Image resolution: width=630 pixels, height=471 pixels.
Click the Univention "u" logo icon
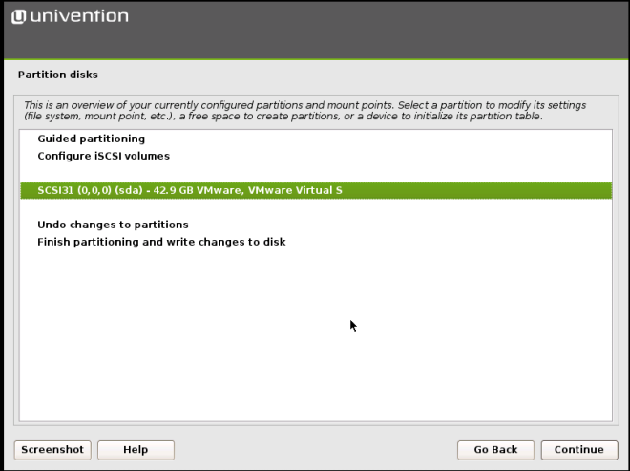coord(18,17)
